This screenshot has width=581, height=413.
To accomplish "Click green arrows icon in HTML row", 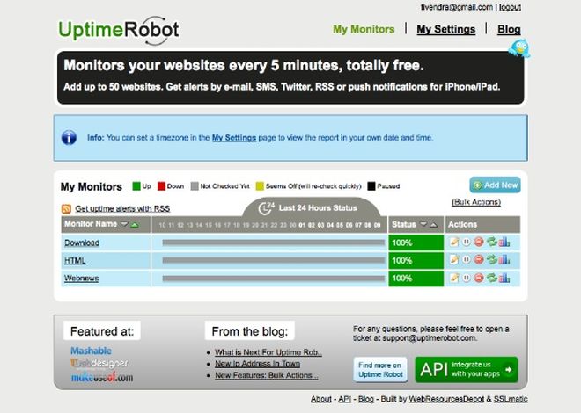I will click(x=492, y=259).
